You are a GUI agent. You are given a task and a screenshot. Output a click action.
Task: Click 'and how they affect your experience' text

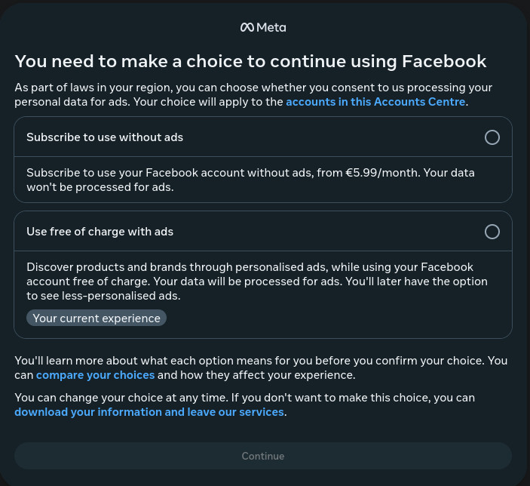pyautogui.click(x=256, y=375)
